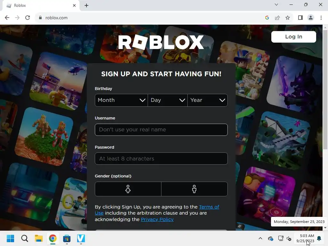Screen dimensions: 328x246
Task: Open the Privacy Policy link
Action: (x=157, y=219)
